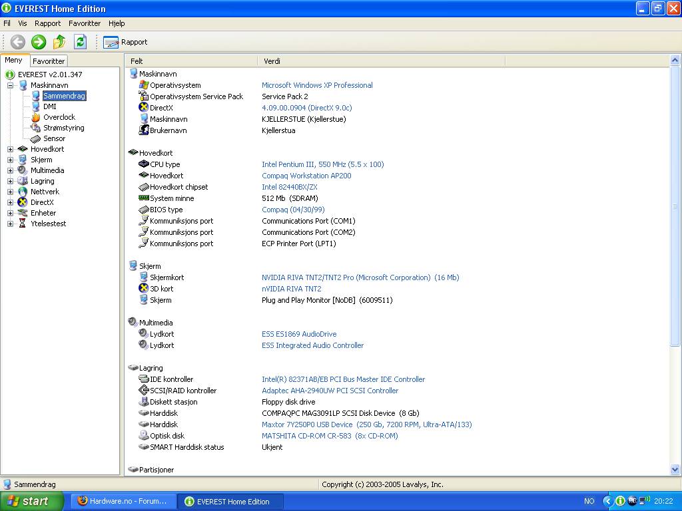This screenshot has height=511, width=682.
Task: Select the EVEREST v2.01.347 root node
Action: [50, 75]
